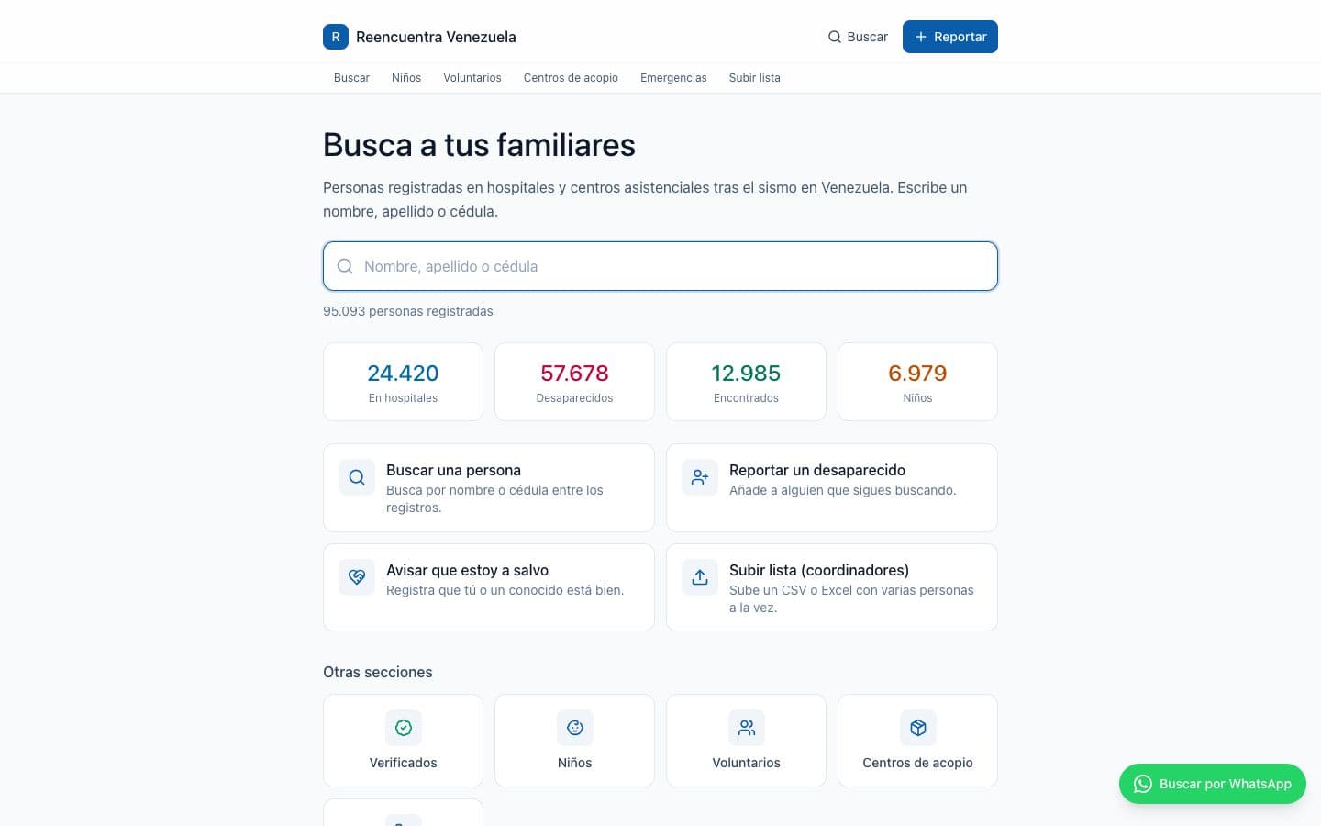Click the WhatsApp logo icon
Screen dimensions: 1321x826
1143,784
